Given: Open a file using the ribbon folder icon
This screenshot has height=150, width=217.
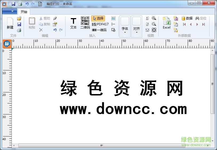Looking at the screenshot, I should 19,18.
